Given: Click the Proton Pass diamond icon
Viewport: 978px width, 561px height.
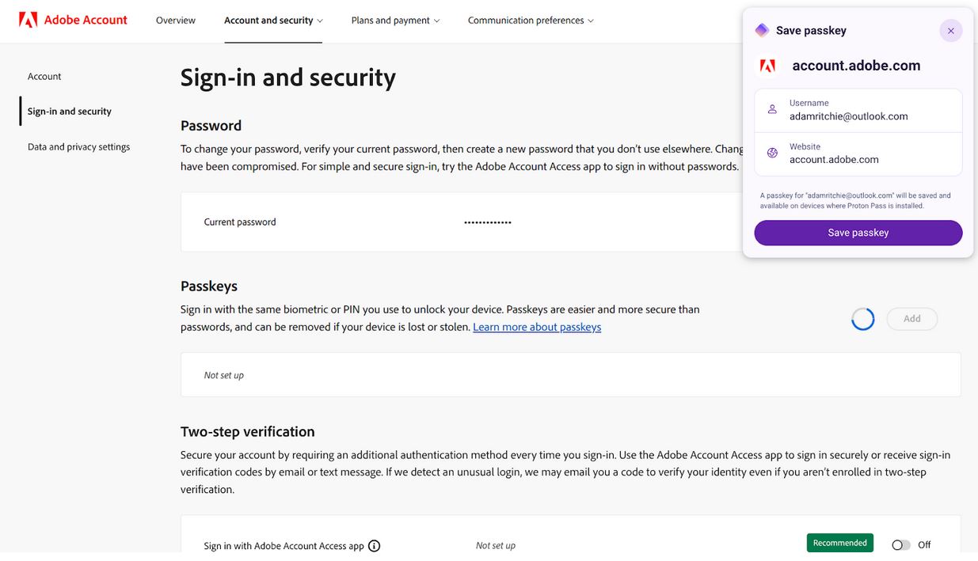Looking at the screenshot, I should [x=762, y=30].
